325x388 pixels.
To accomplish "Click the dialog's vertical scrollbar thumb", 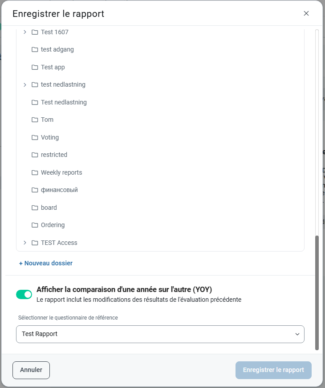I will click(x=317, y=292).
